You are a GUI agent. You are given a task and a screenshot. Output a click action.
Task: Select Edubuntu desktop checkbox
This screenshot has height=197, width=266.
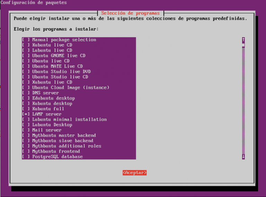(x=26, y=98)
